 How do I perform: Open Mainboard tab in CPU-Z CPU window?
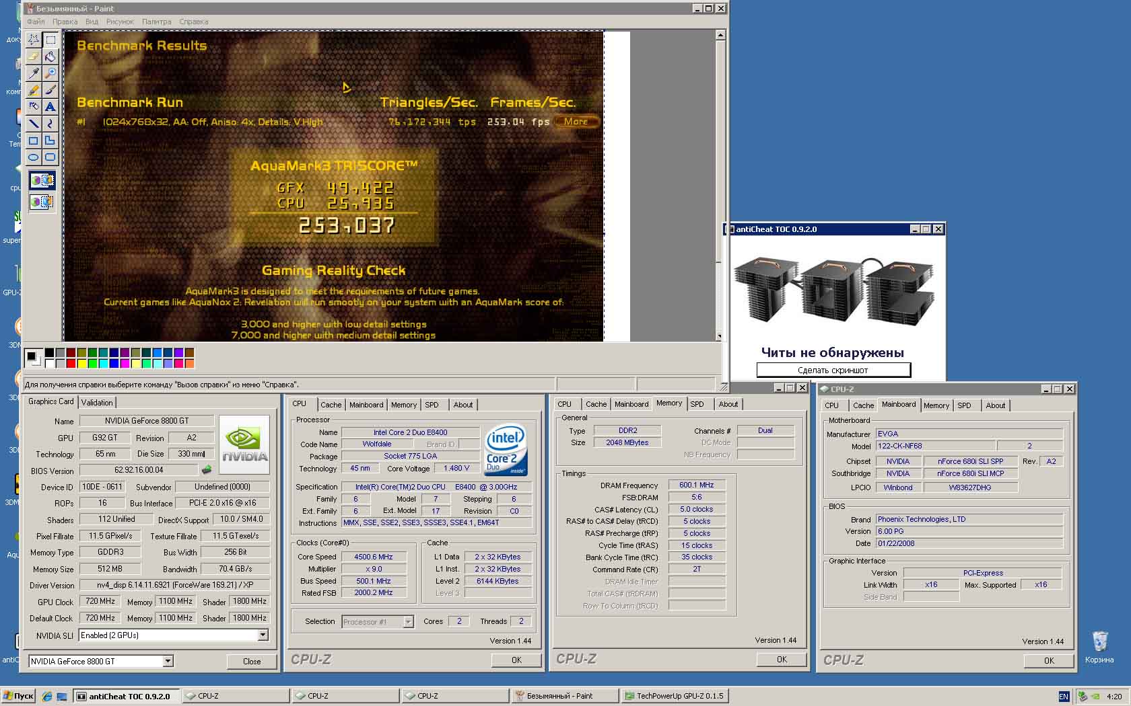coord(366,405)
